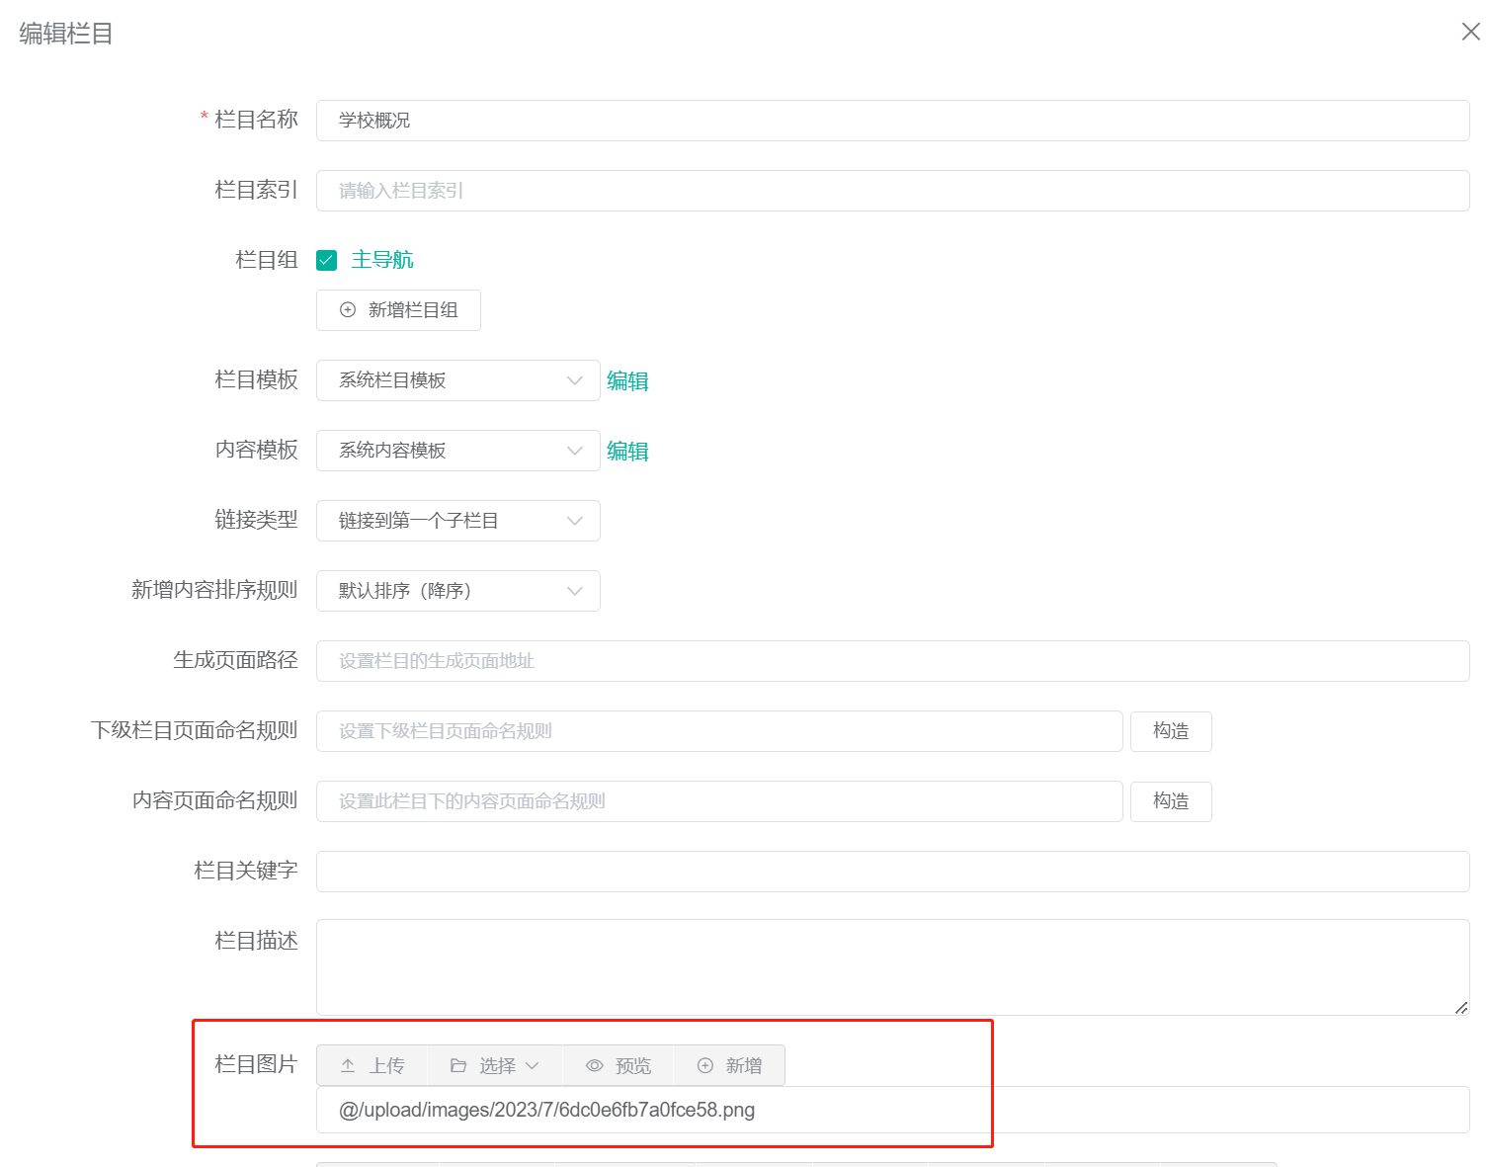Click the eye icon to preview column image
1487x1167 pixels.
595,1065
